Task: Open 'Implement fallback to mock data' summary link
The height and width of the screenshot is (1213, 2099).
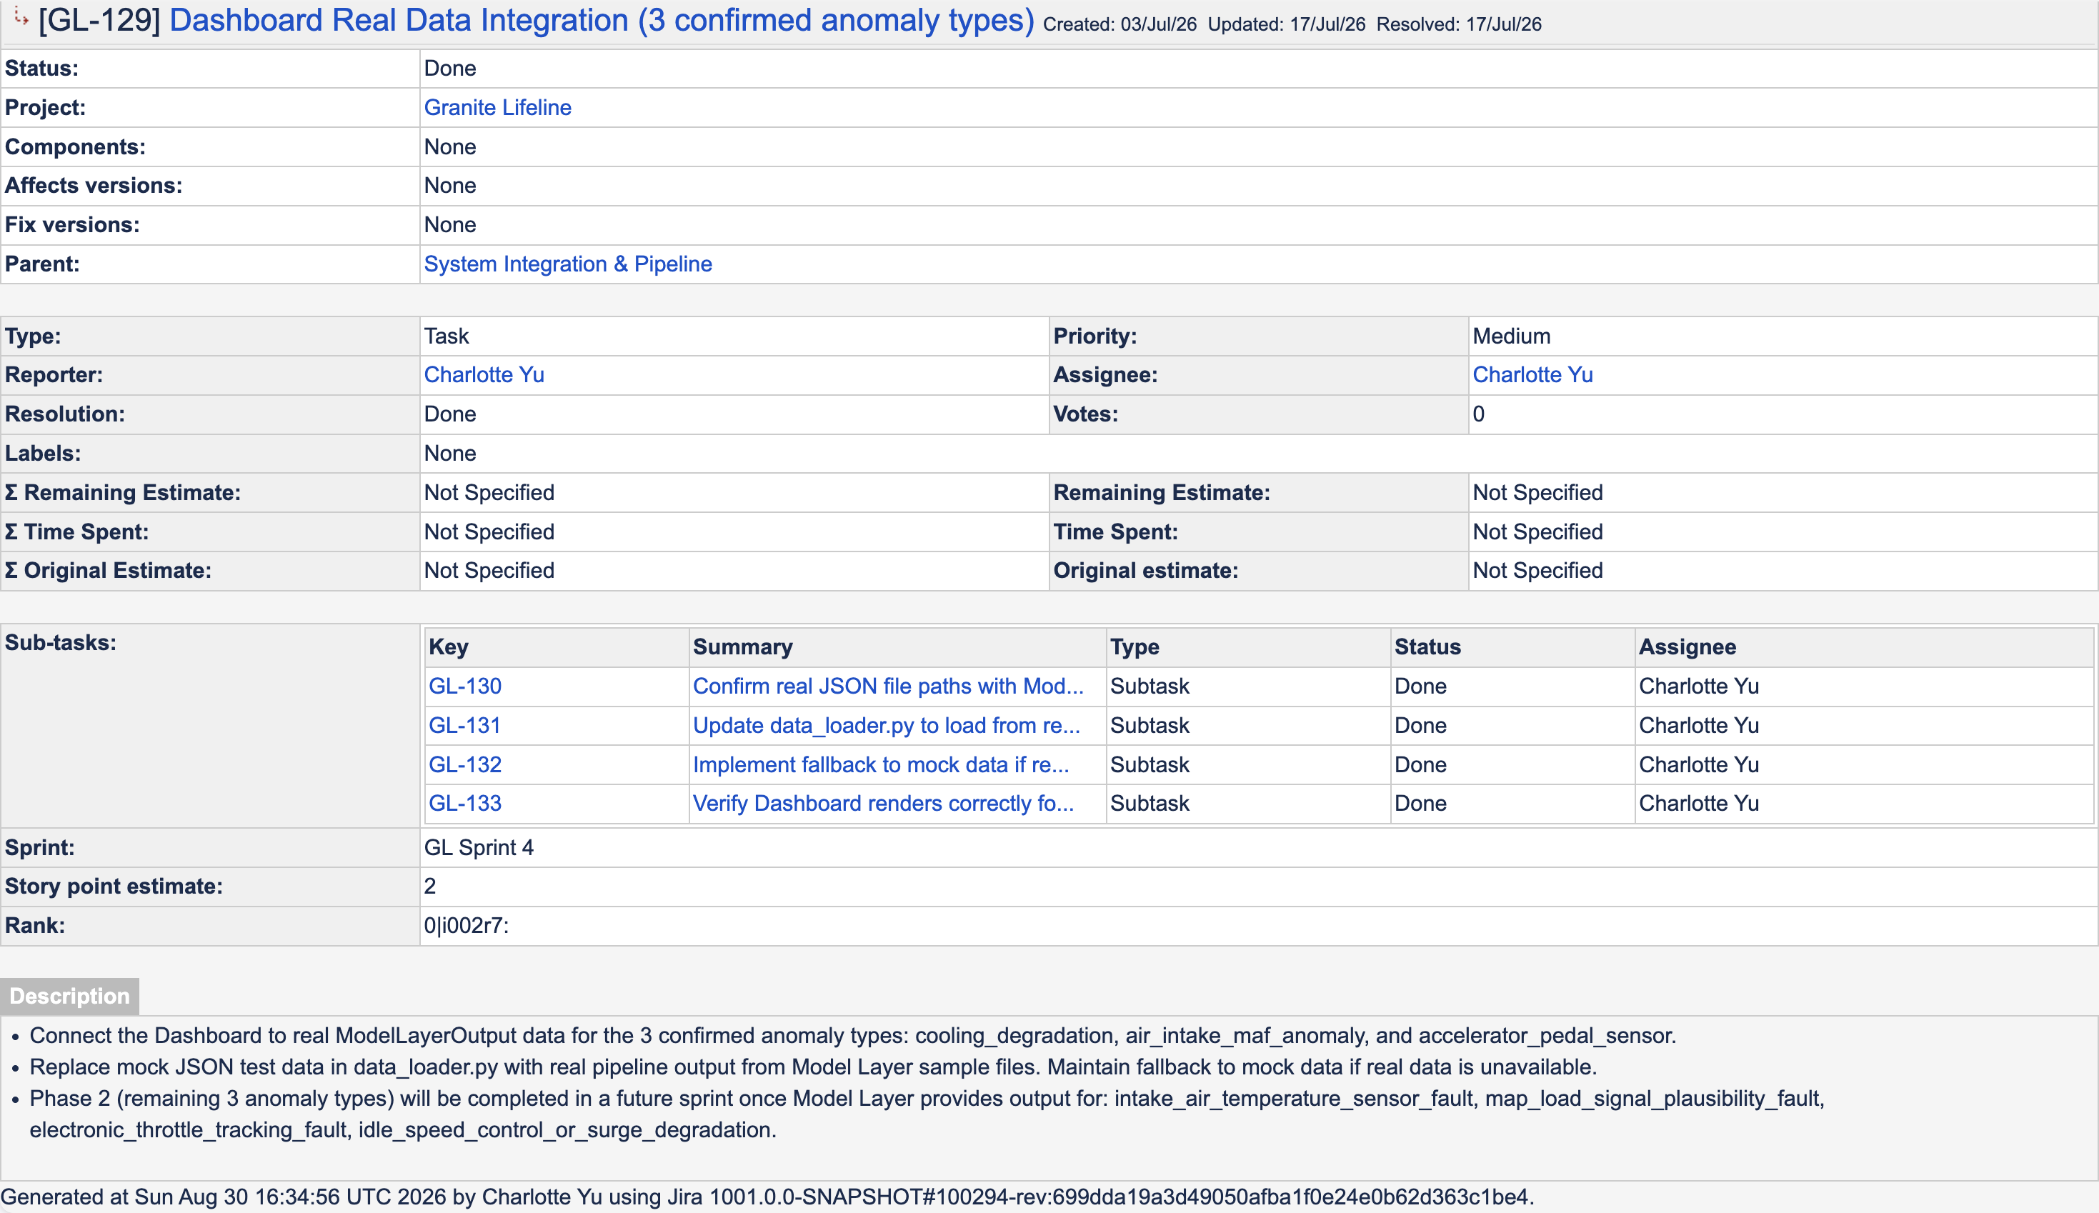Action: click(881, 765)
